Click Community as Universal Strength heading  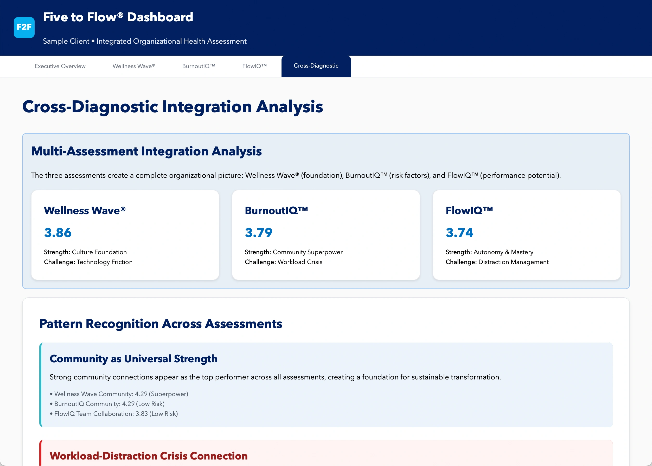pyautogui.click(x=133, y=359)
